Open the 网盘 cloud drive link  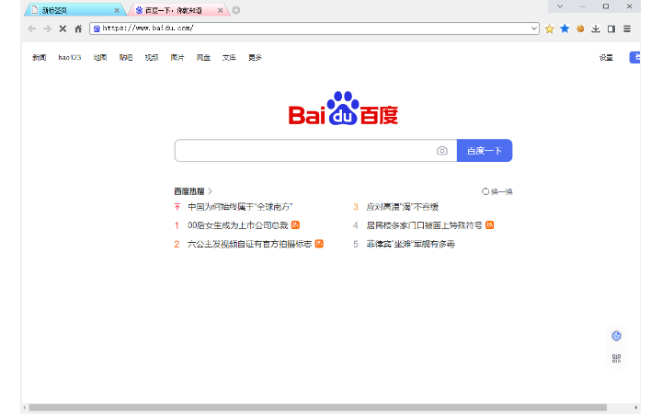coord(203,57)
